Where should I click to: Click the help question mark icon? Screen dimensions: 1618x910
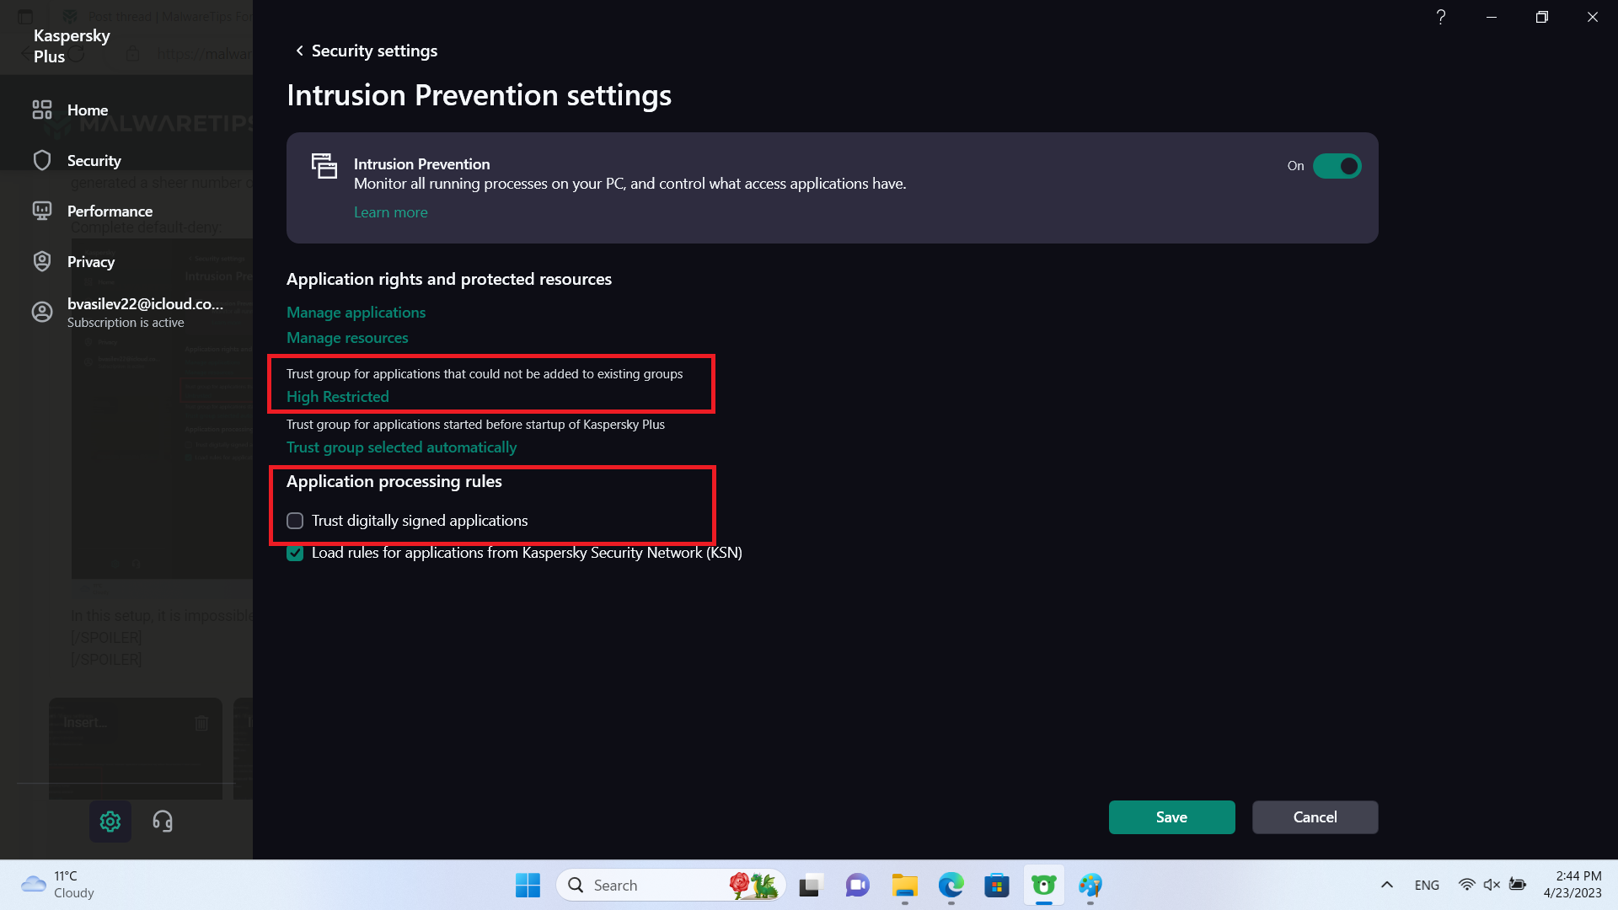coord(1441,17)
